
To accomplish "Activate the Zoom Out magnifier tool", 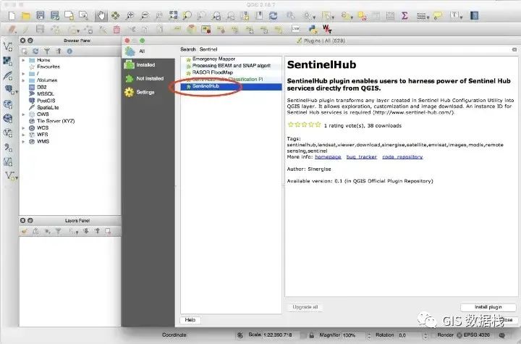I will pos(144,16).
